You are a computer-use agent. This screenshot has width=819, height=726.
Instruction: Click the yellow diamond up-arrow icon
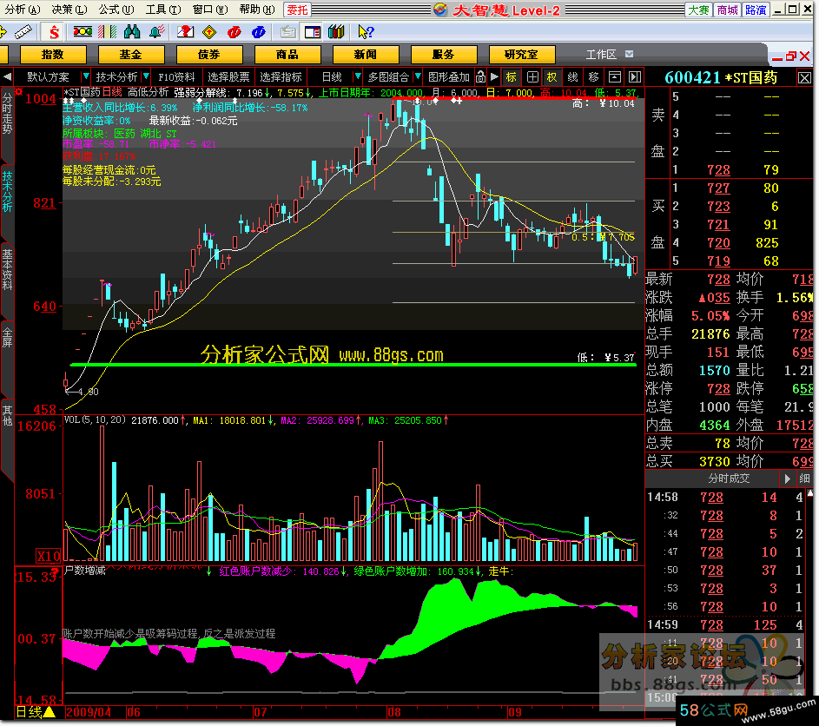click(x=209, y=32)
